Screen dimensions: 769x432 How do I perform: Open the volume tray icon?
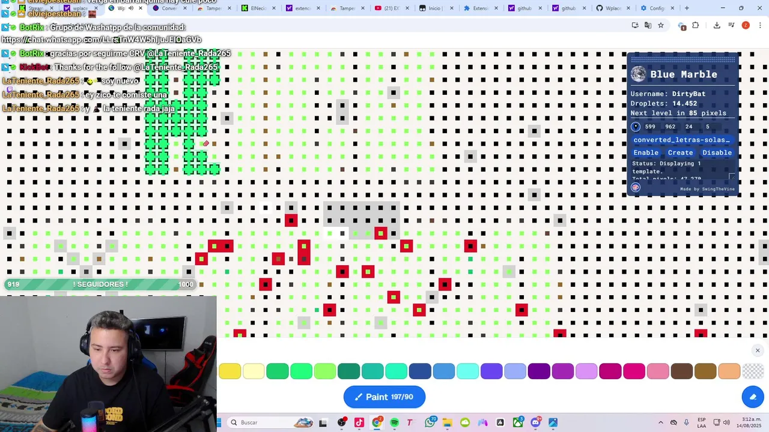pyautogui.click(x=726, y=422)
